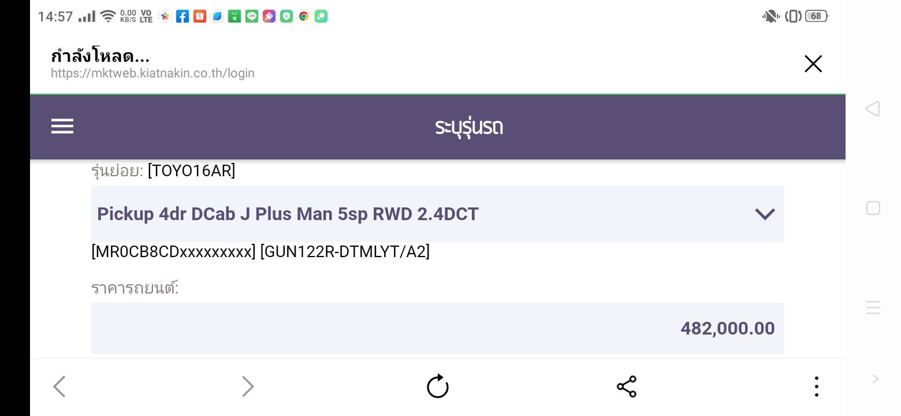
Task: Tap the Facebook notification icon
Action: (183, 16)
